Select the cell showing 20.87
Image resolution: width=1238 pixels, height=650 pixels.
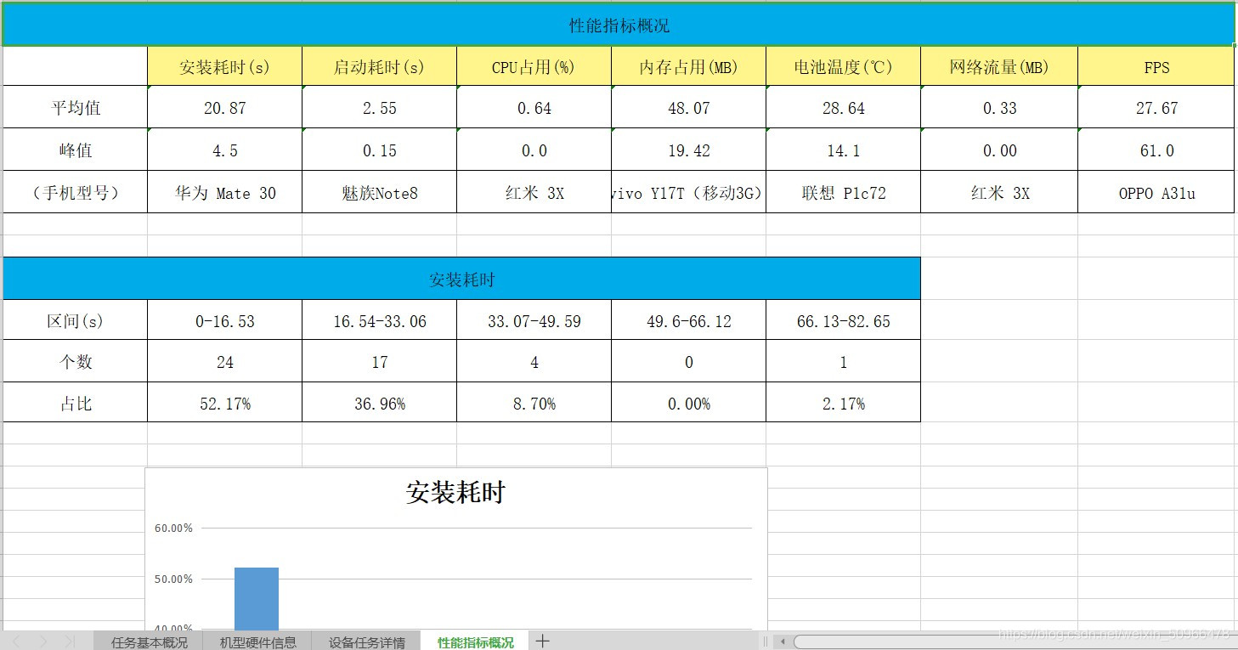(x=224, y=107)
